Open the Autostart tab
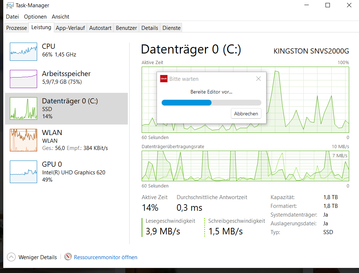The height and width of the screenshot is (273, 359). pos(100,28)
